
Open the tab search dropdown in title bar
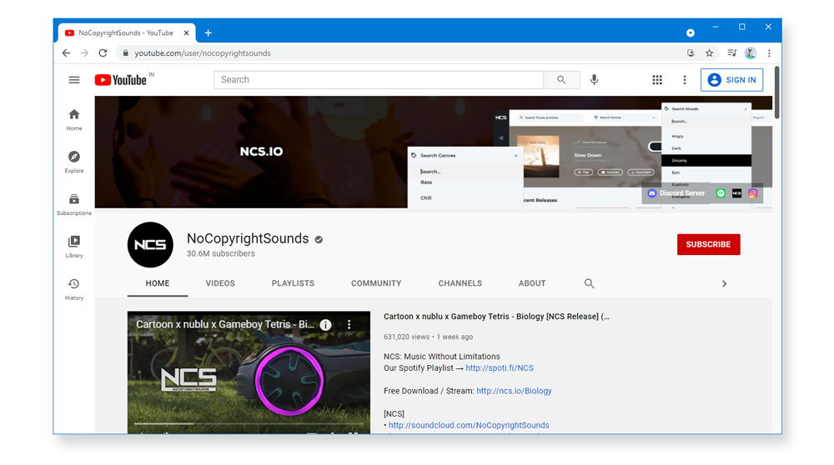[x=691, y=33]
